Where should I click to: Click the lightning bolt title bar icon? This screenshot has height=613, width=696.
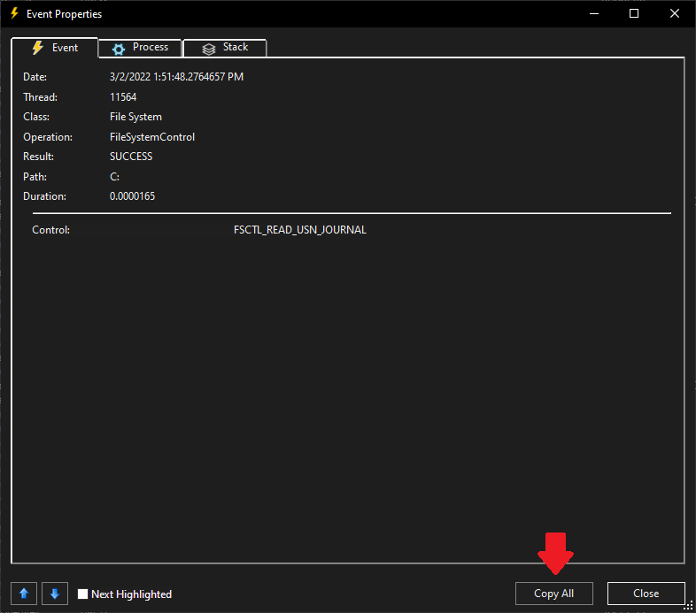click(14, 13)
